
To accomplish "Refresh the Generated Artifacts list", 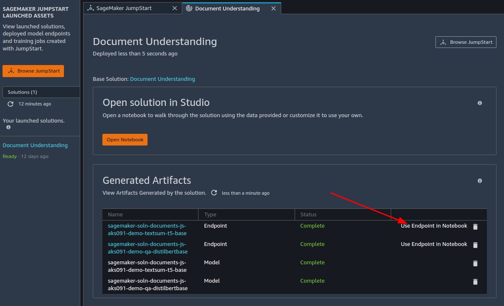I will [x=214, y=193].
